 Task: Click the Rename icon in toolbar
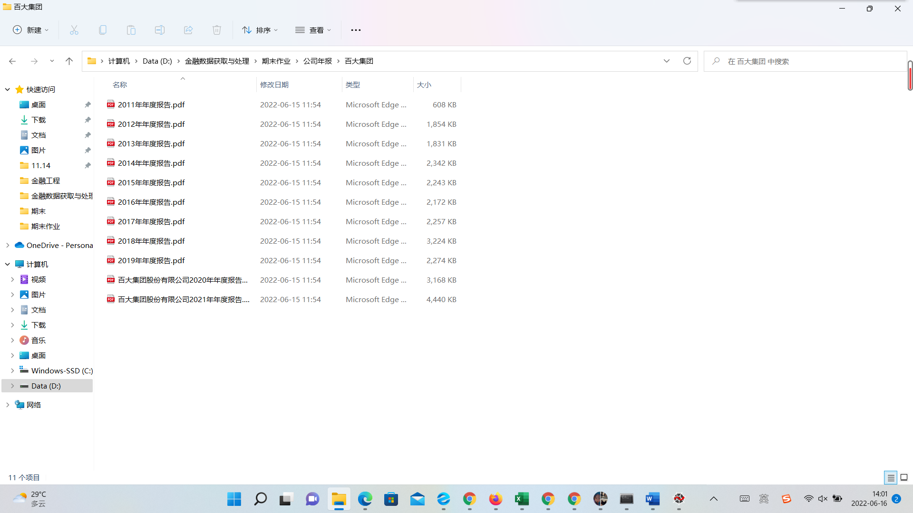coord(160,30)
